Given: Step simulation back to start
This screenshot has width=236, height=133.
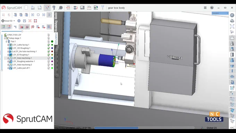Looking at the screenshot, I should point(33,15).
